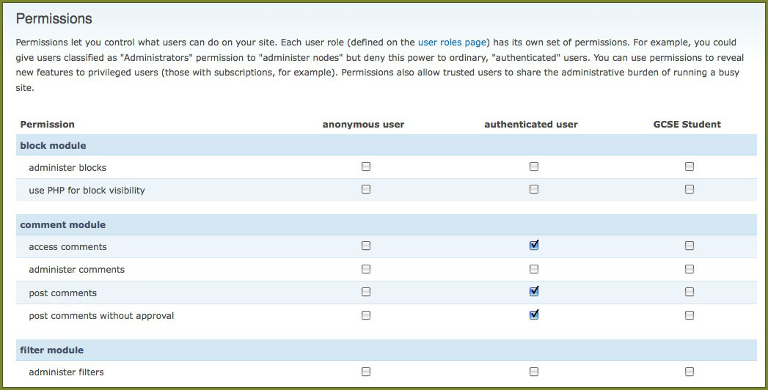This screenshot has width=768, height=390.
Task: Enable administer comments for anonymous user
Action: [x=366, y=269]
